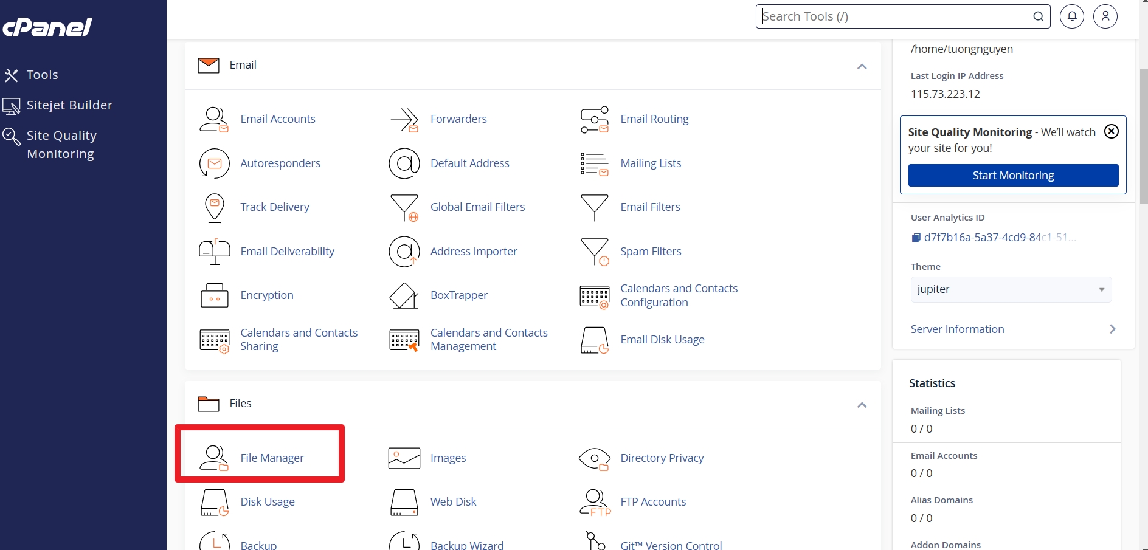Viewport: 1148px width, 550px height.
Task: Open the Server Information link
Action: 957,329
